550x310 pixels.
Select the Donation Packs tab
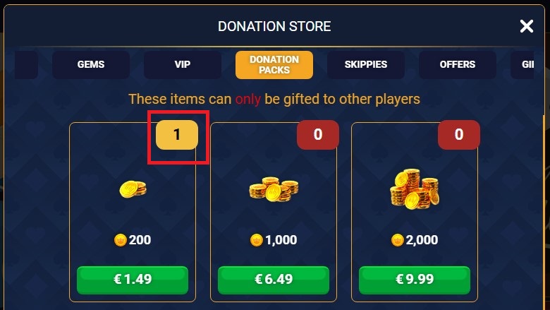pyautogui.click(x=274, y=64)
